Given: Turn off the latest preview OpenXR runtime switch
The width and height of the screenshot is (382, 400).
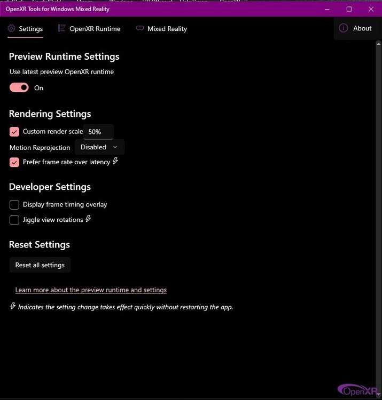Looking at the screenshot, I should click(19, 87).
